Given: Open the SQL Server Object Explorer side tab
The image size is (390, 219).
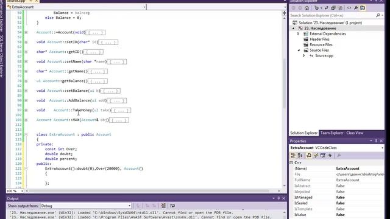Looking at the screenshot, I should [2, 57].
